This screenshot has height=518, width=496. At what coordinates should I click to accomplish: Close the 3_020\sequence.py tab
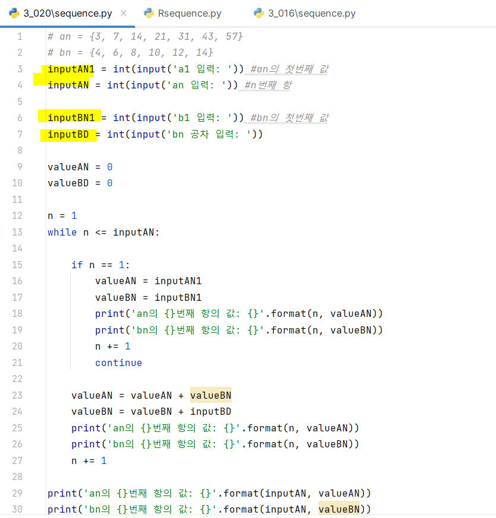[x=124, y=13]
